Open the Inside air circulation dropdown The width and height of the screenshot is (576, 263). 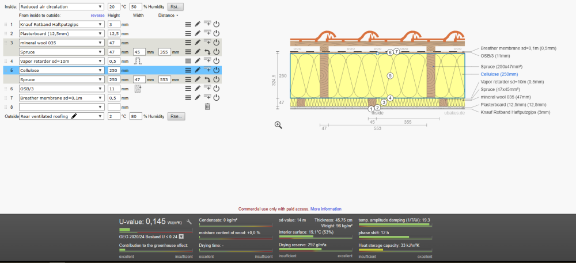[62, 7]
